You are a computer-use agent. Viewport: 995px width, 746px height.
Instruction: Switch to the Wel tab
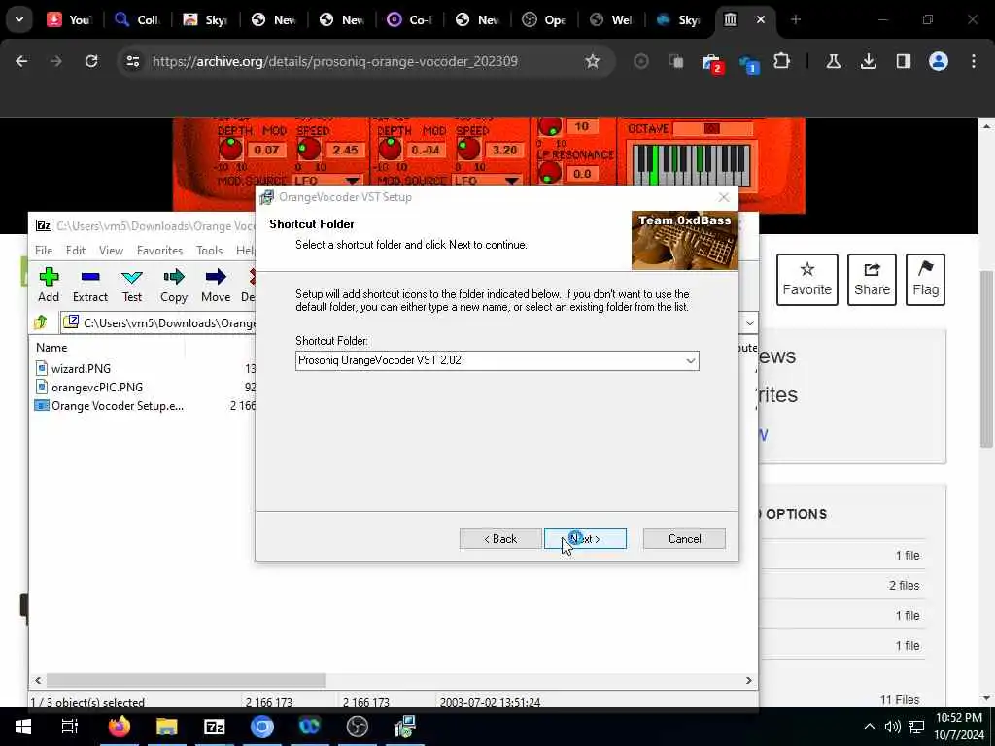612,19
